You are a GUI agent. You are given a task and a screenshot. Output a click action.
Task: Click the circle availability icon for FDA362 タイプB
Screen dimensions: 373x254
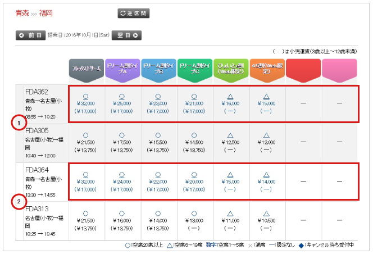158,97
